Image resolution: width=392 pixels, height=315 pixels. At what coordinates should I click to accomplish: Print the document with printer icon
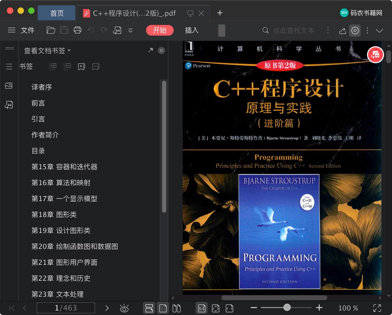pos(78,30)
